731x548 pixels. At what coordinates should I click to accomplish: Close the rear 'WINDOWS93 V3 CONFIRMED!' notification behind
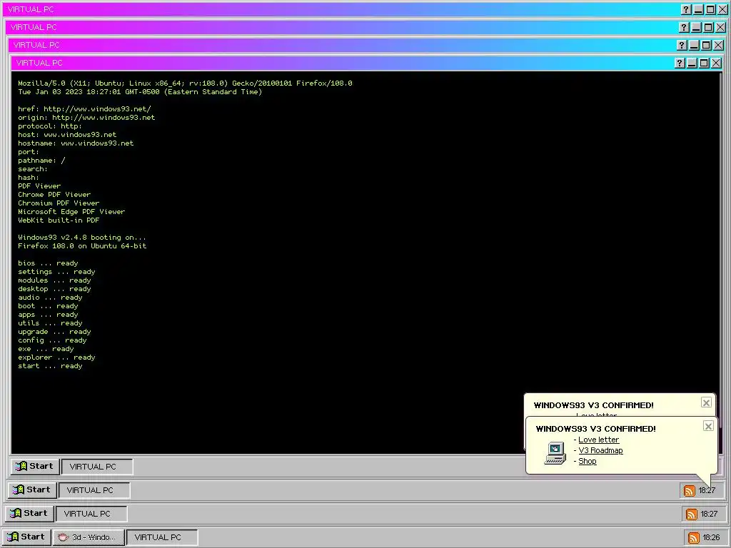(706, 402)
